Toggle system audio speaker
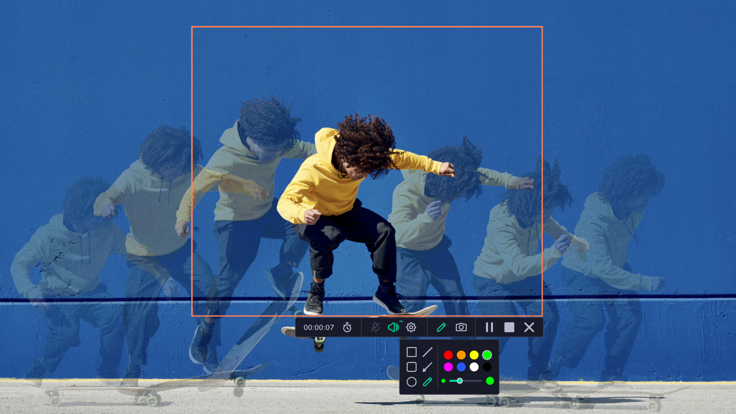The image size is (736, 414). 393,327
